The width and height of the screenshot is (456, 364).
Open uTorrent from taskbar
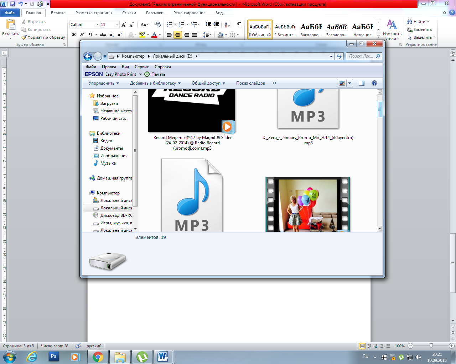(142, 357)
